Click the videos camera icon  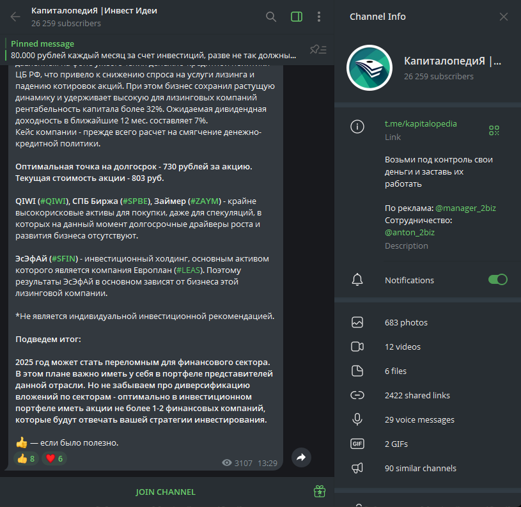point(357,347)
